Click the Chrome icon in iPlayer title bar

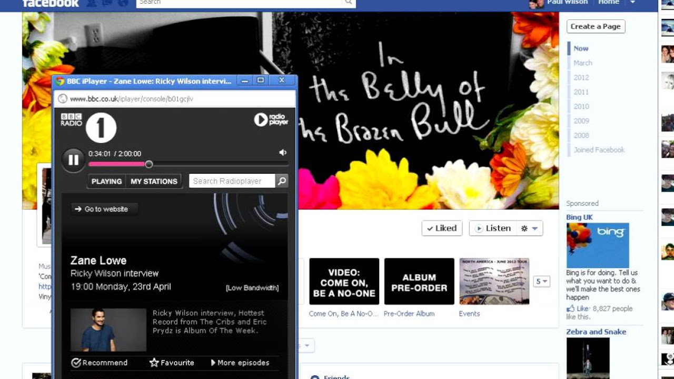click(x=60, y=81)
